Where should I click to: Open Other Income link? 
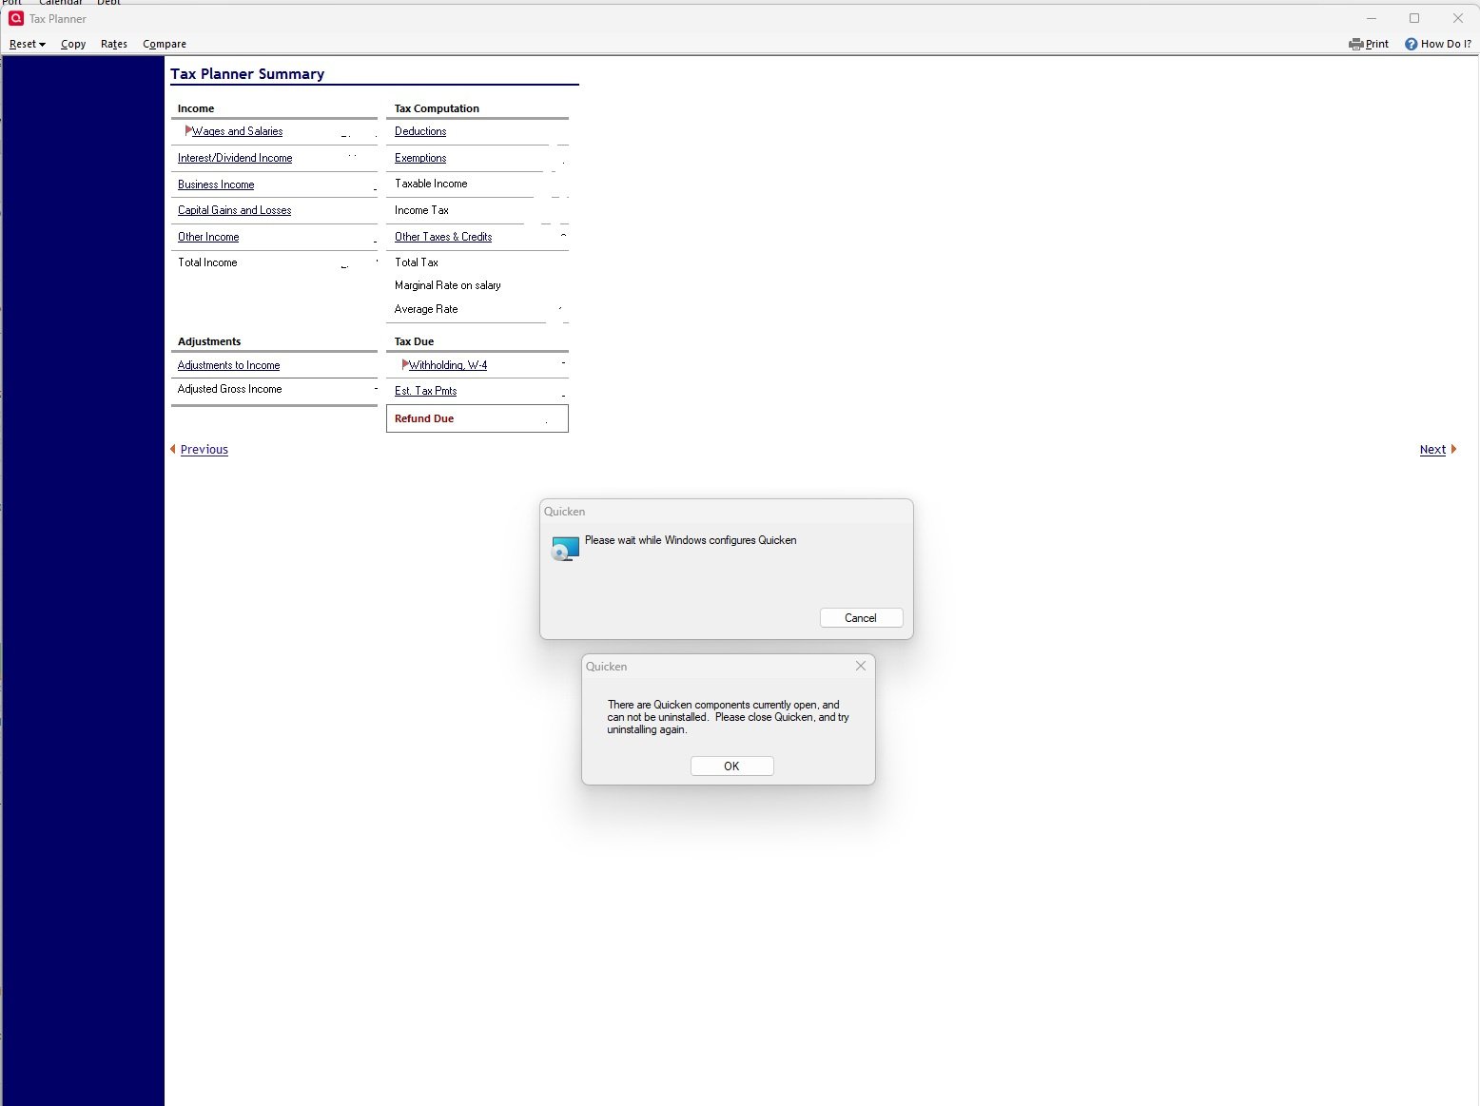pyautogui.click(x=208, y=237)
